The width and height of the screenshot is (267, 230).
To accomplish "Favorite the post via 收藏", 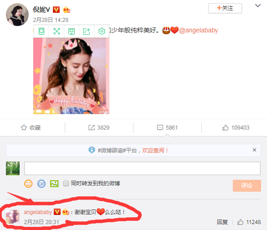I will click(x=31, y=127).
